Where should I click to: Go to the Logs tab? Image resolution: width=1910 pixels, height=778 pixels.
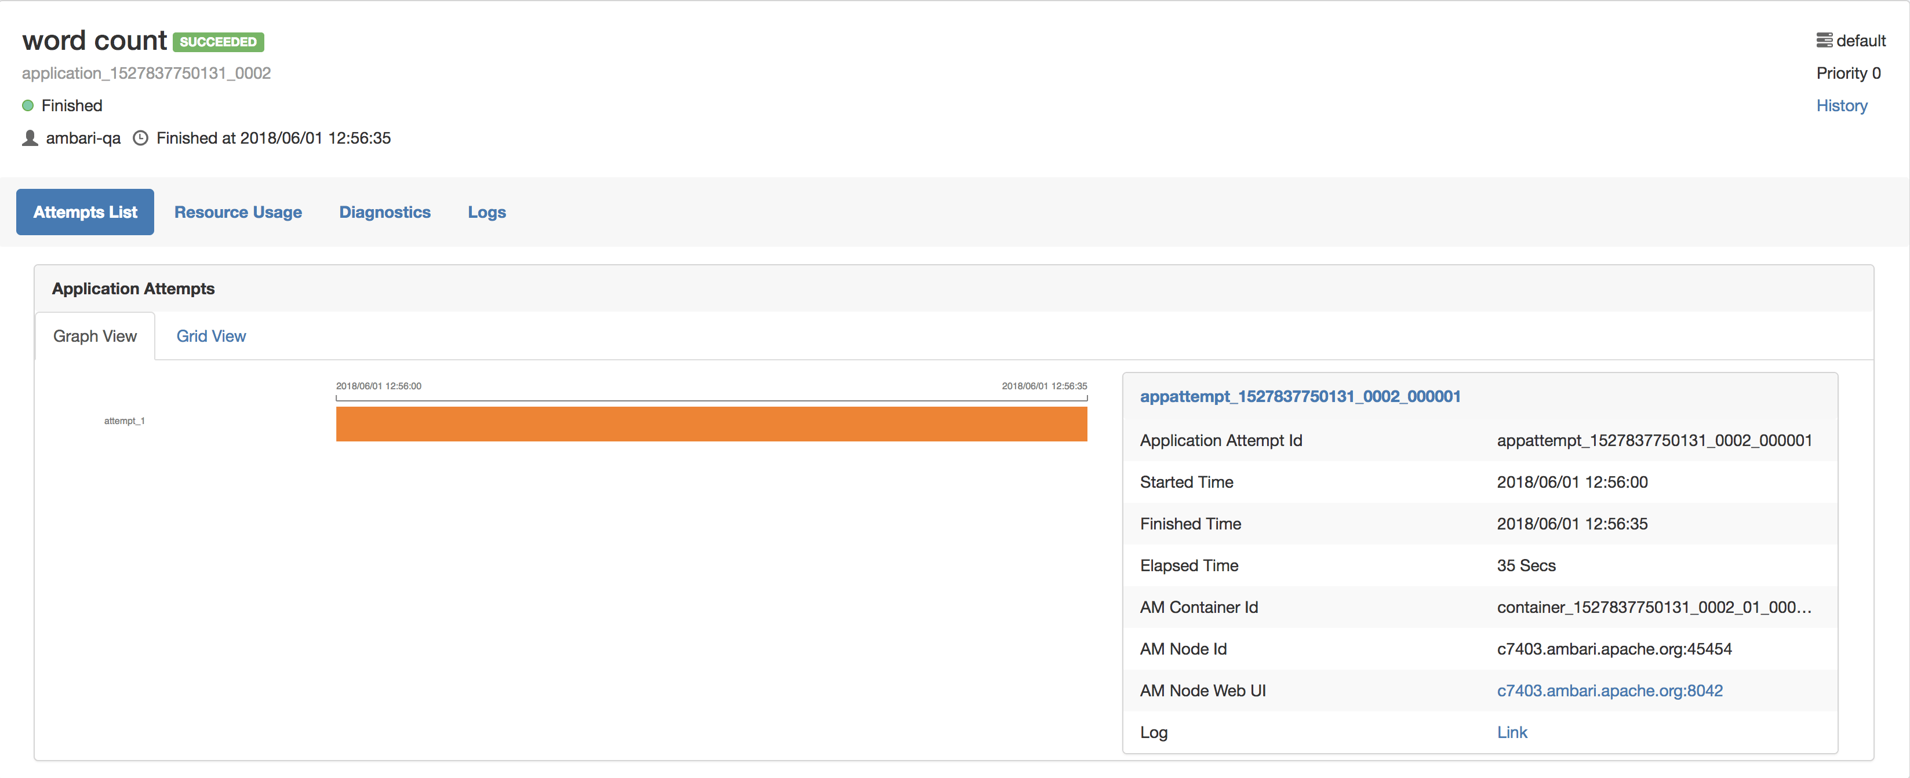(x=486, y=213)
